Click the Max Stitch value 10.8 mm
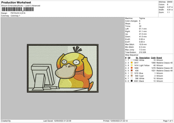This screenshot has height=123, width=174. [143, 44]
